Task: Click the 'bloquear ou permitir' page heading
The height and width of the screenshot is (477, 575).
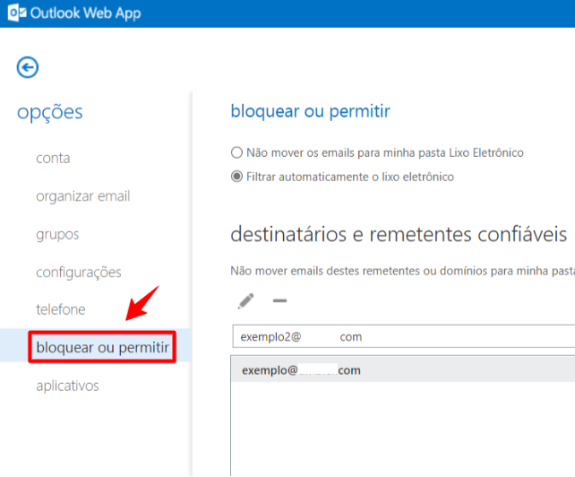Action: [311, 112]
